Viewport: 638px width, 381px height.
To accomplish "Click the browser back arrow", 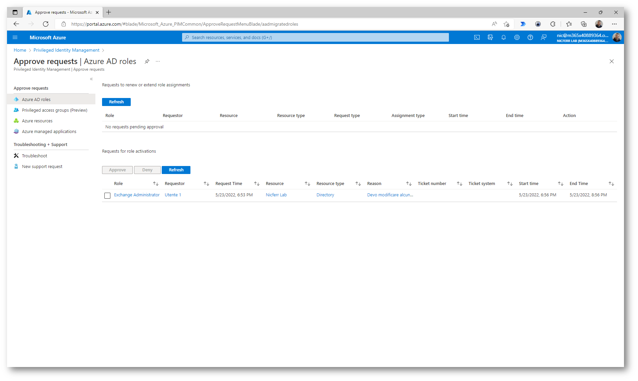I will click(16, 24).
